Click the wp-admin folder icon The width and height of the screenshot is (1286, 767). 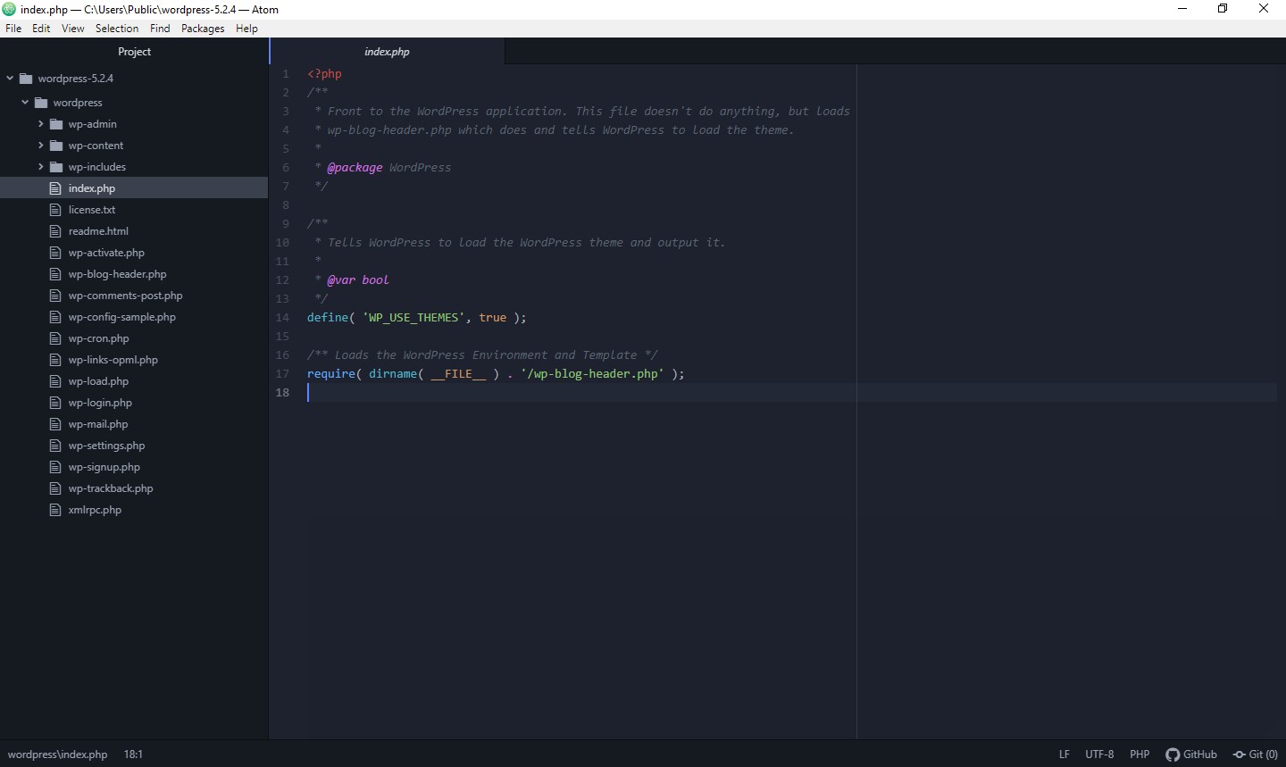point(58,124)
